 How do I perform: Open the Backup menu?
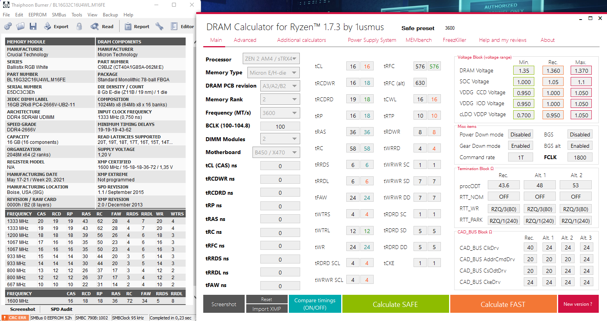110,15
